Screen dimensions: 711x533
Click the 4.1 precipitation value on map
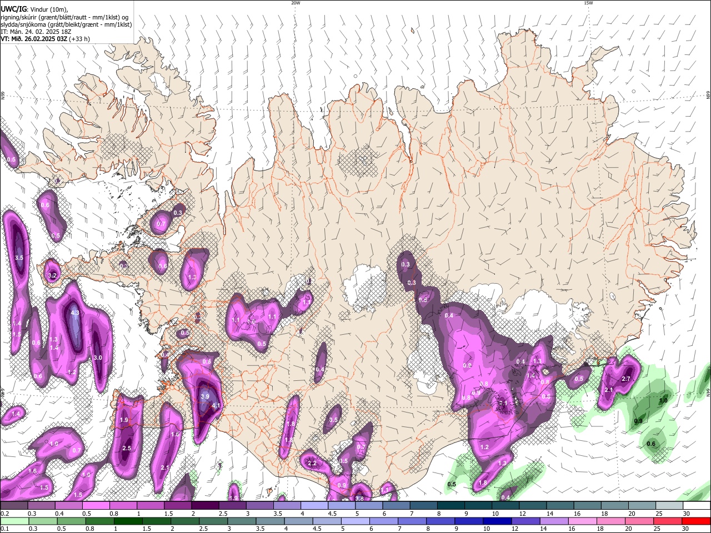[217, 406]
